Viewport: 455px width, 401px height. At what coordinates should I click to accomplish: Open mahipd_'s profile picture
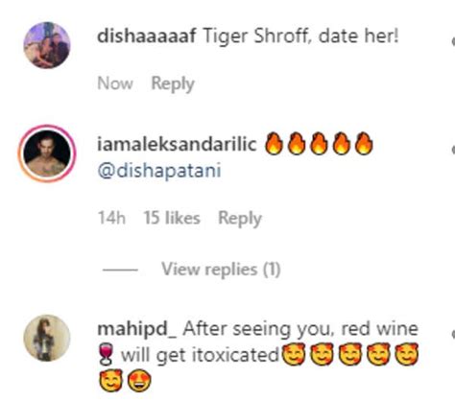click(47, 338)
